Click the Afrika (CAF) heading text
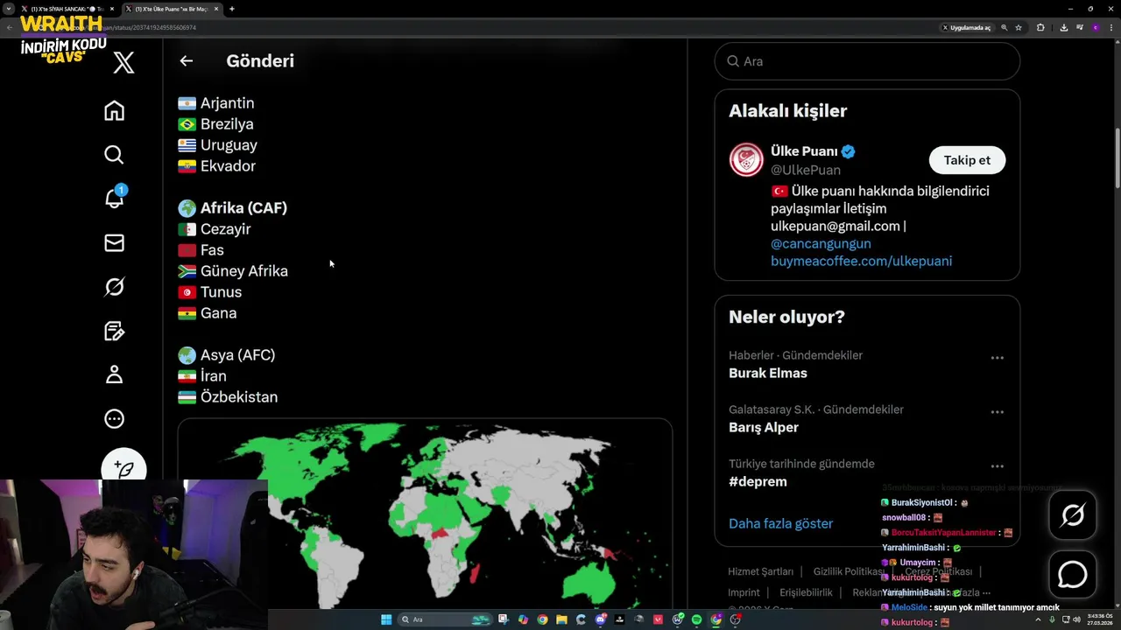Screen dimensions: 1121x630 click(x=243, y=207)
